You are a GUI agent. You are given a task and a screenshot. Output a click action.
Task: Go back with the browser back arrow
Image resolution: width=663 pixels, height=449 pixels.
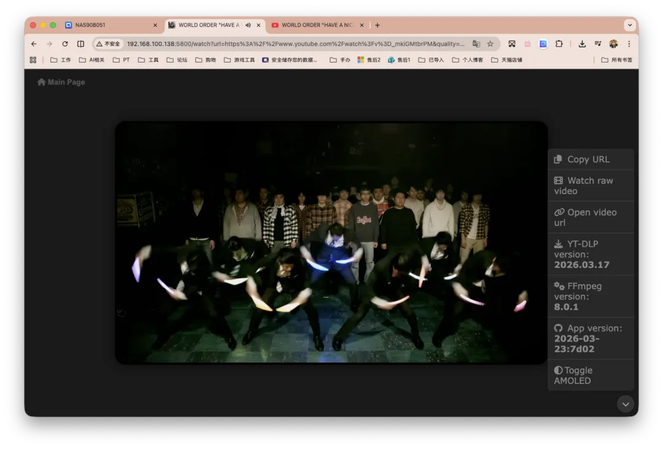[34, 44]
